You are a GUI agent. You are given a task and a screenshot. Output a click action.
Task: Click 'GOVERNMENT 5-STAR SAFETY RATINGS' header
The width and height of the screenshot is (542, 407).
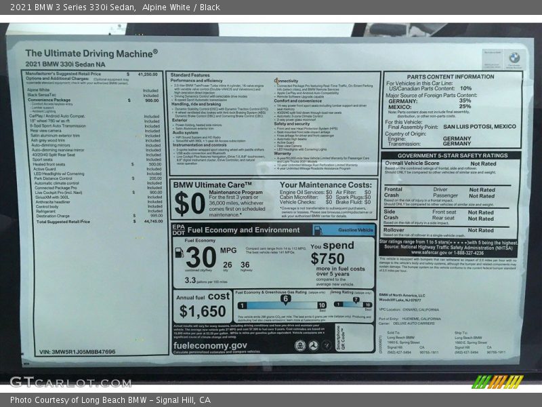[453, 156]
